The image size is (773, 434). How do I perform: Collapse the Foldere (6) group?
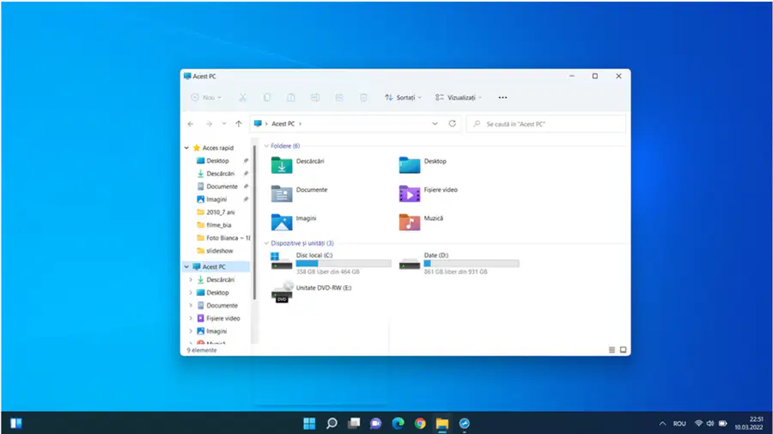pyautogui.click(x=266, y=146)
